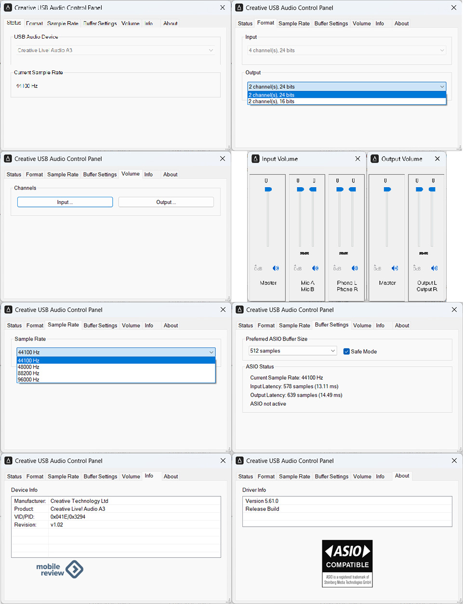463x604 pixels.
Task: Mute Output L/Output R via speaker icon
Action: (434, 268)
